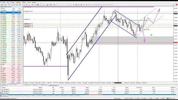Close the Market Watch panel

22,7
